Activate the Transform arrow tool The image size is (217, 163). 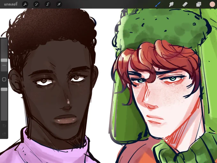[x=59, y=4]
